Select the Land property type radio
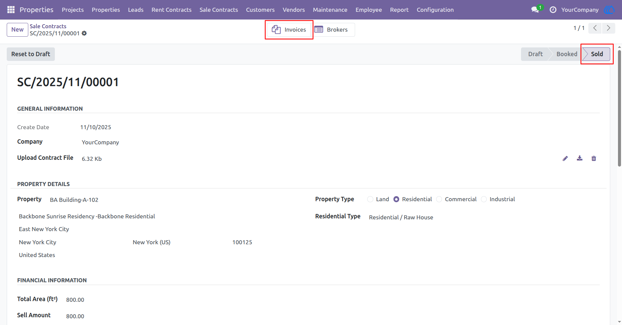The height and width of the screenshot is (325, 622). (370, 199)
